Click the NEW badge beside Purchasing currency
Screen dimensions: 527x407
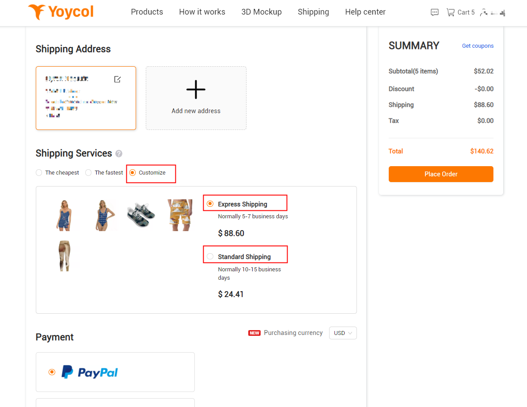pyautogui.click(x=254, y=333)
